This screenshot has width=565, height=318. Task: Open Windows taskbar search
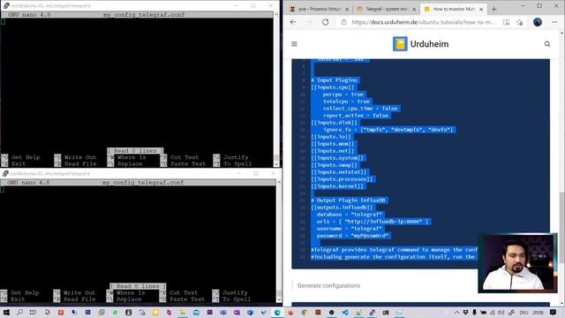coord(19,313)
